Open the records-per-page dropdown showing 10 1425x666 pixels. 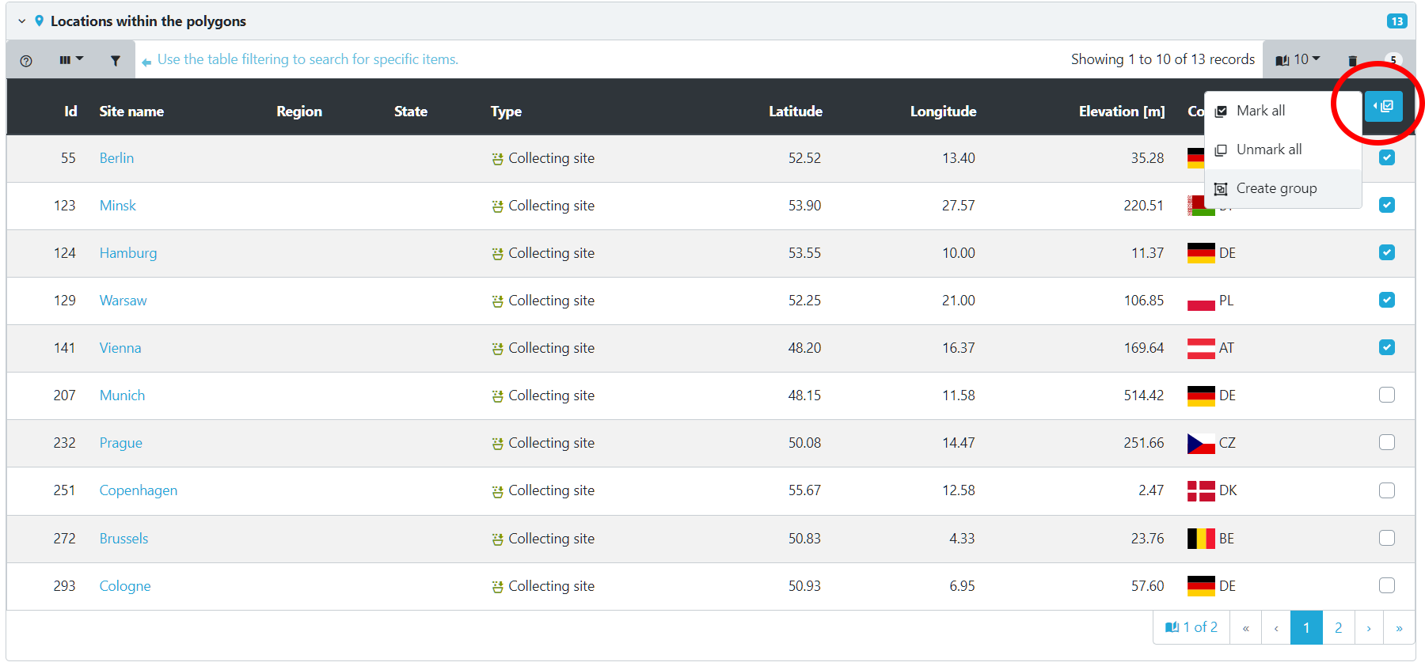coord(1298,60)
